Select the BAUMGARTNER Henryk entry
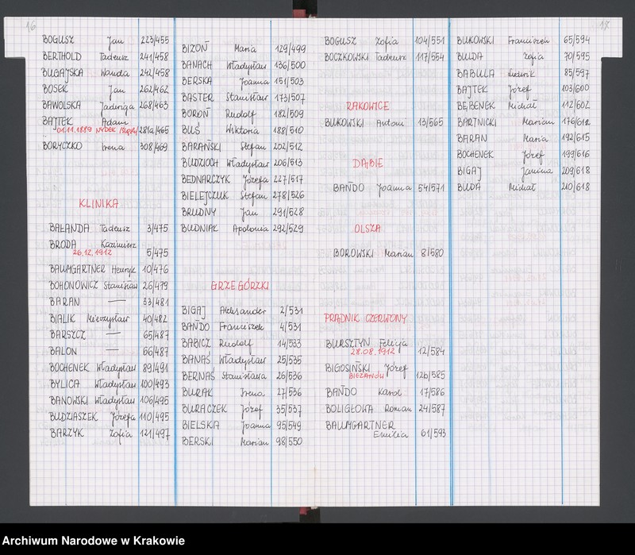 (x=109, y=269)
